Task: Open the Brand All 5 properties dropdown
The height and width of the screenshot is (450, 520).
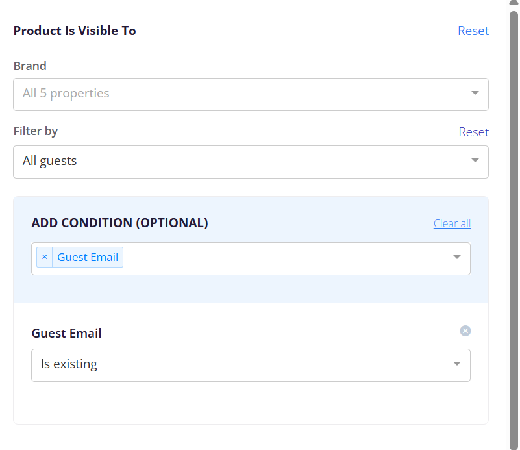Action: (251, 95)
